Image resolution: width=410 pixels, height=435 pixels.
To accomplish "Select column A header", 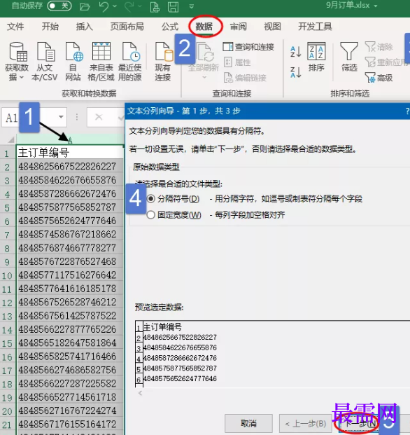I will coord(70,139).
